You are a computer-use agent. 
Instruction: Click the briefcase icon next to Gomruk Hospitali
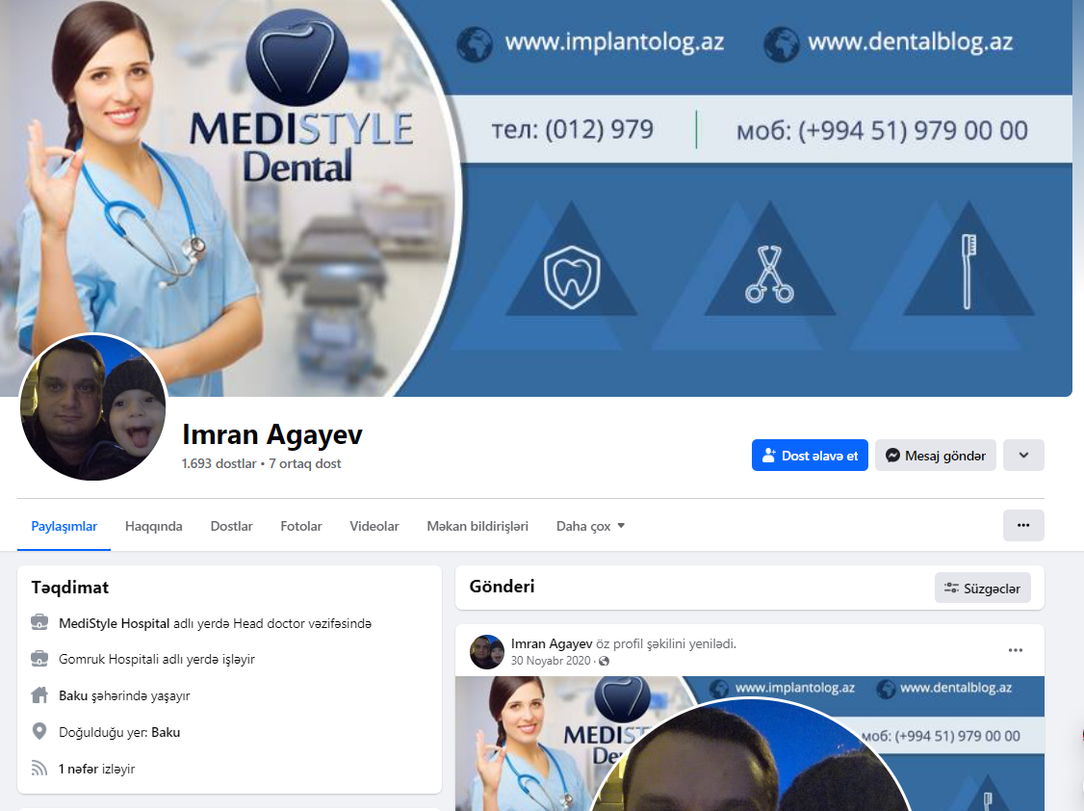click(x=39, y=659)
